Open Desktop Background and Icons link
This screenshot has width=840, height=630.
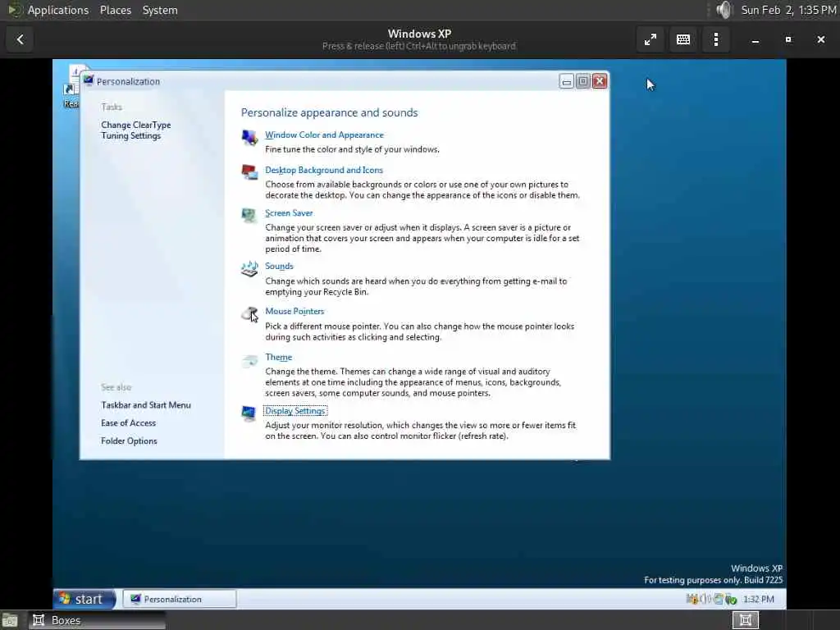coord(324,170)
